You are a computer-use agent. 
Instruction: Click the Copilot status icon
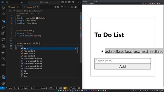click(x=65, y=88)
